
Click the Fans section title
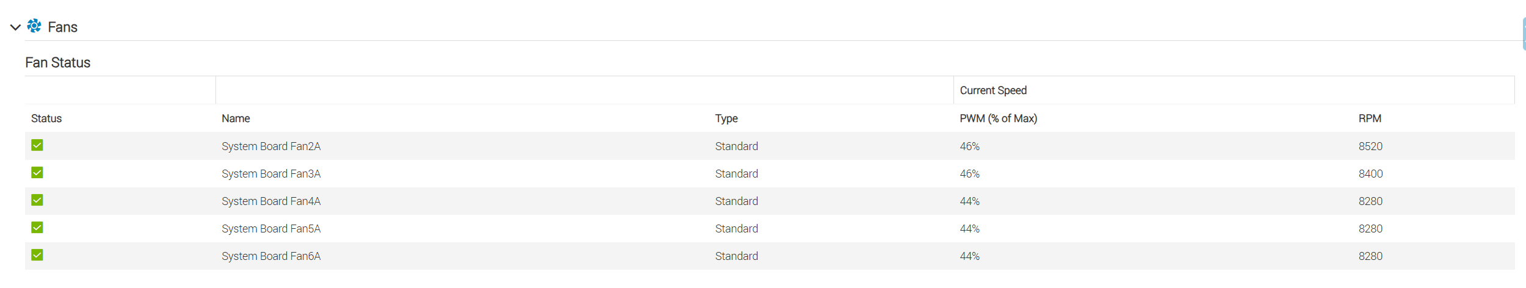[x=62, y=27]
